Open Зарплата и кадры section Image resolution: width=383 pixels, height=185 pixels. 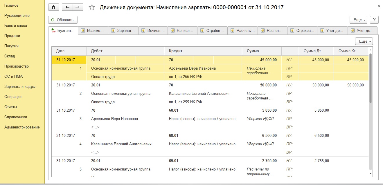point(20,86)
